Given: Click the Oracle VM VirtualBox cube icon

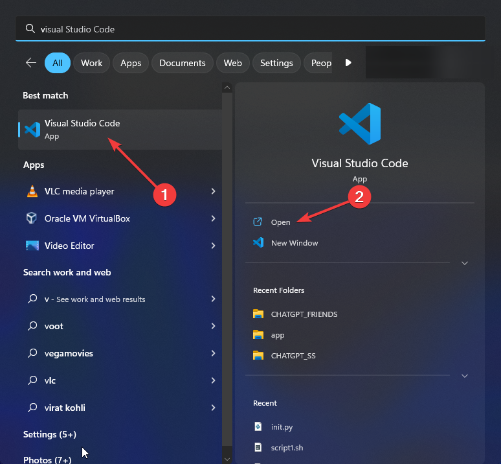Looking at the screenshot, I should (32, 218).
